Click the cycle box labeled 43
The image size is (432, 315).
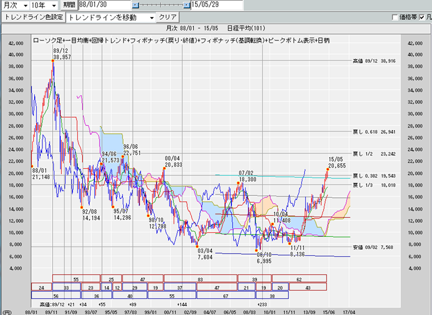pyautogui.click(x=308, y=287)
